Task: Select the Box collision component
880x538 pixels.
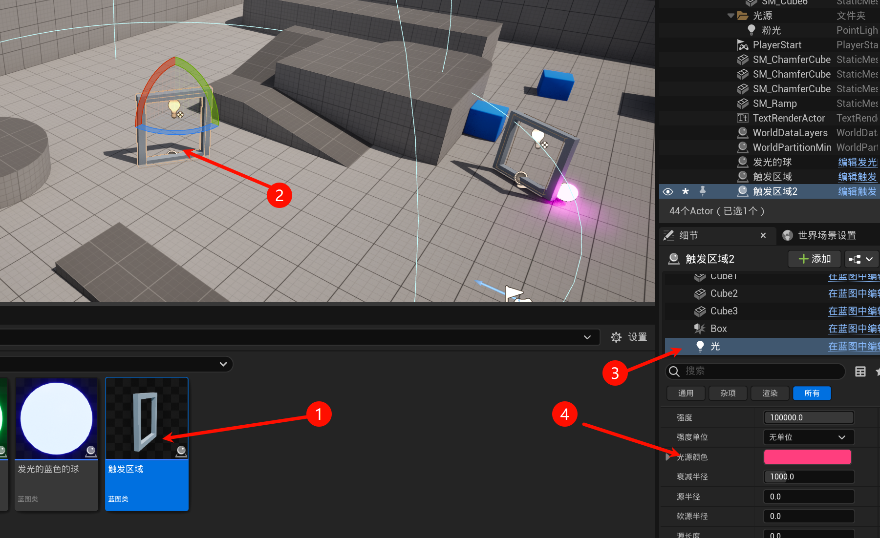Action: pos(718,329)
